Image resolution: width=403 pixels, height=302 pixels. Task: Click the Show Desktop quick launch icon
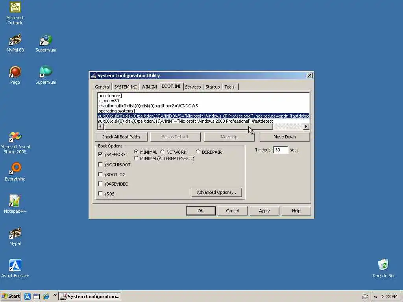37,296
